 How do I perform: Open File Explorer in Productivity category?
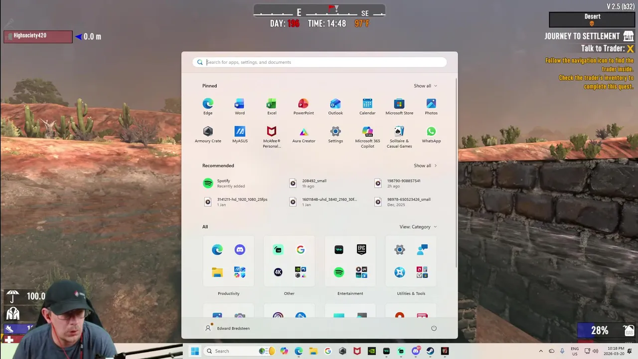(217, 272)
